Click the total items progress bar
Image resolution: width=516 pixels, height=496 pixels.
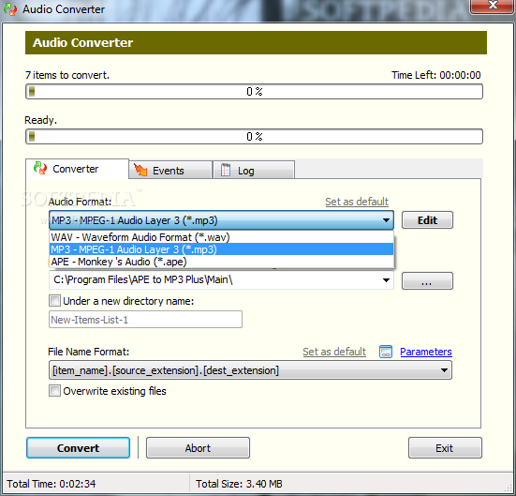click(x=254, y=91)
